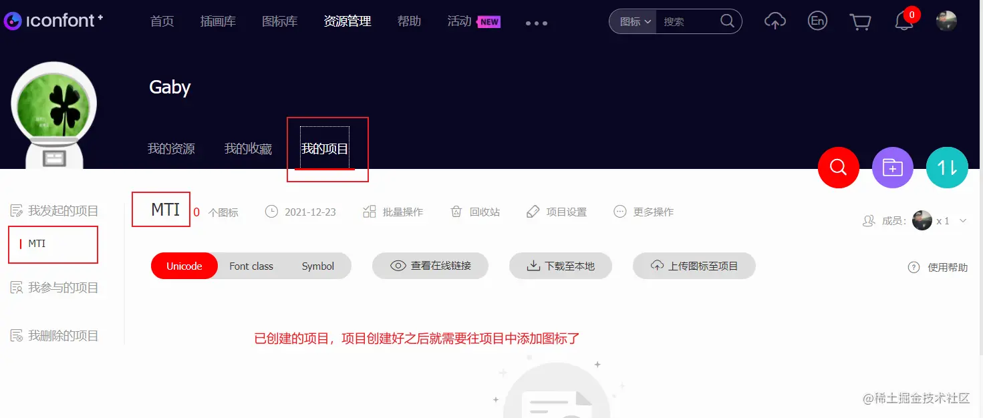Click the 使用帮助 question mark icon
983x418 pixels.
[914, 268]
